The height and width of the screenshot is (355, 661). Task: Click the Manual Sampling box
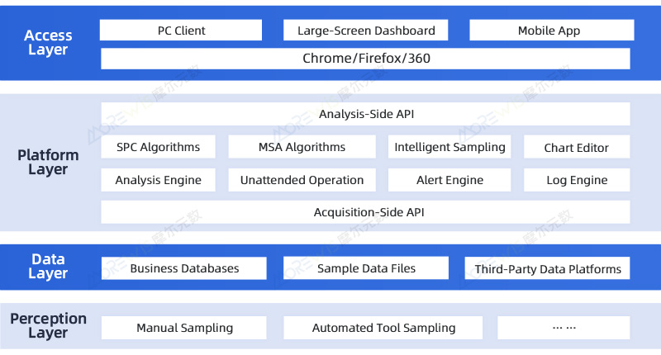click(x=184, y=328)
